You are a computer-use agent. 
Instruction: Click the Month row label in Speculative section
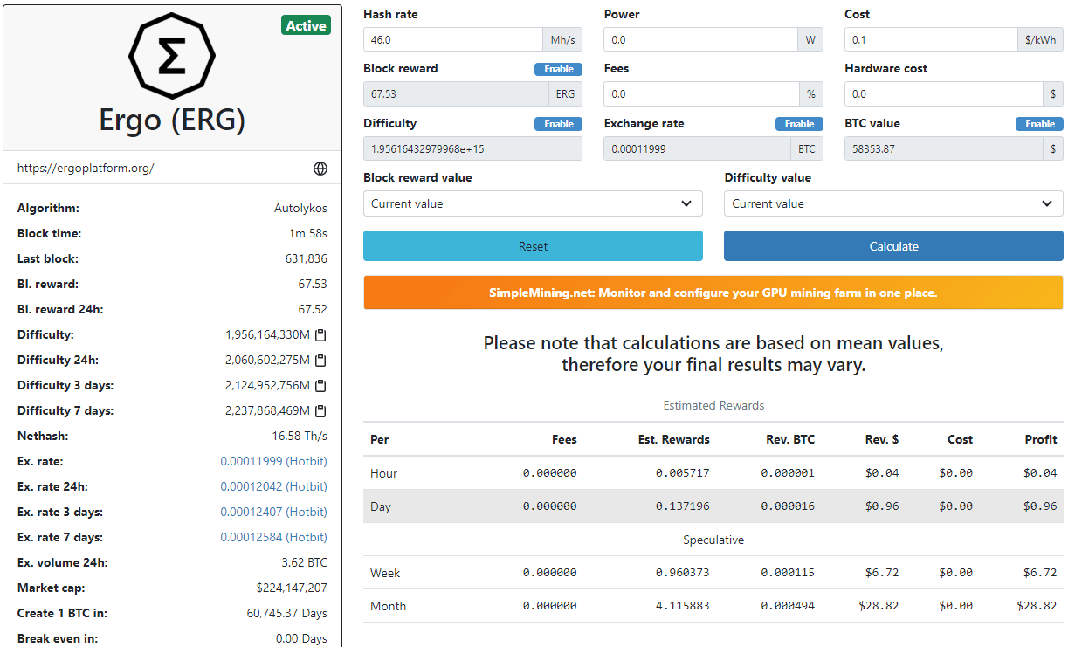(388, 606)
